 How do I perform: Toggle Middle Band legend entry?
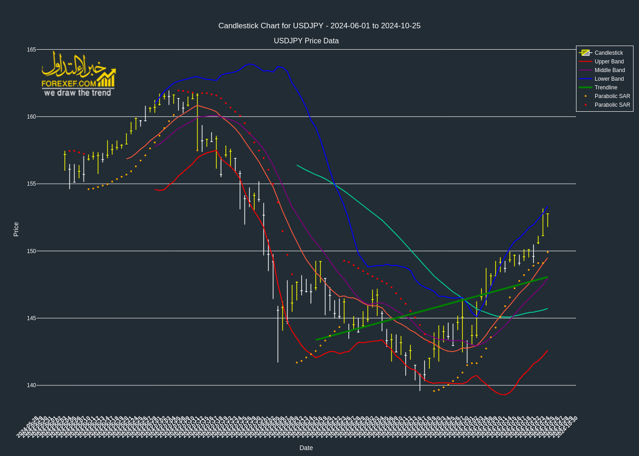(605, 70)
